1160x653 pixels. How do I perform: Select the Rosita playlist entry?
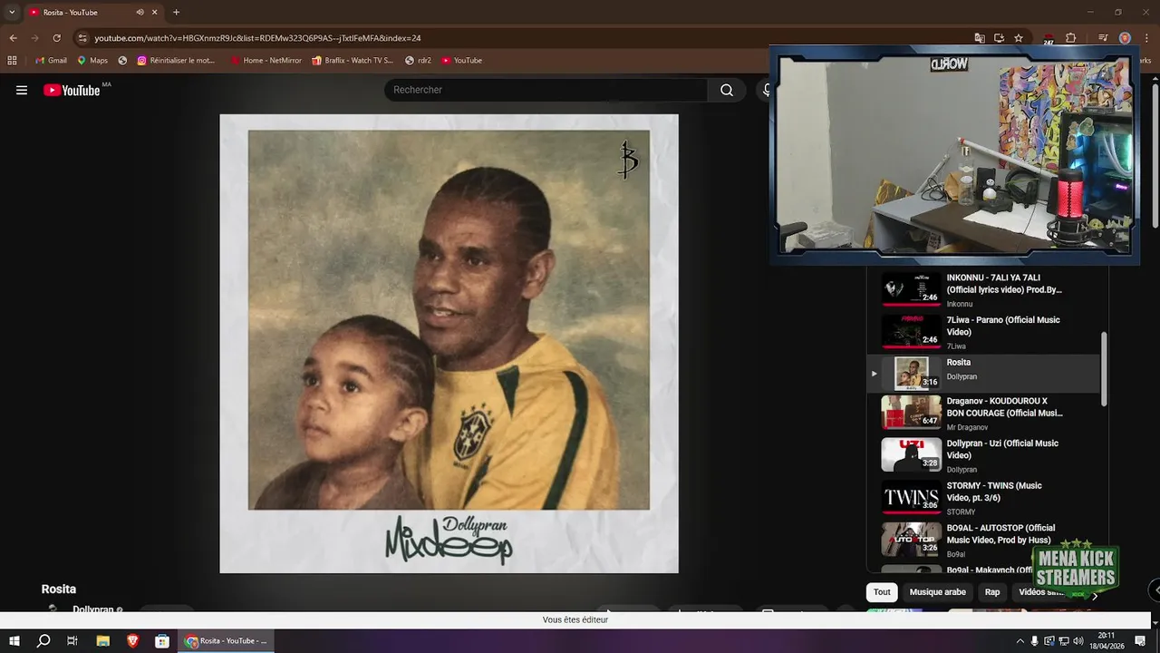point(983,374)
